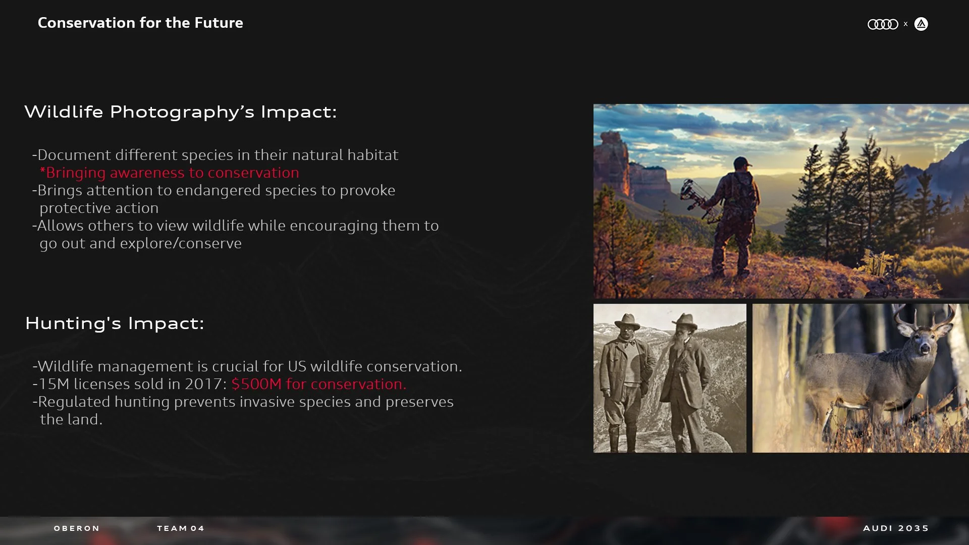This screenshot has height=545, width=969.
Task: Click the AUDI 2035 footer label
Action: coord(896,528)
